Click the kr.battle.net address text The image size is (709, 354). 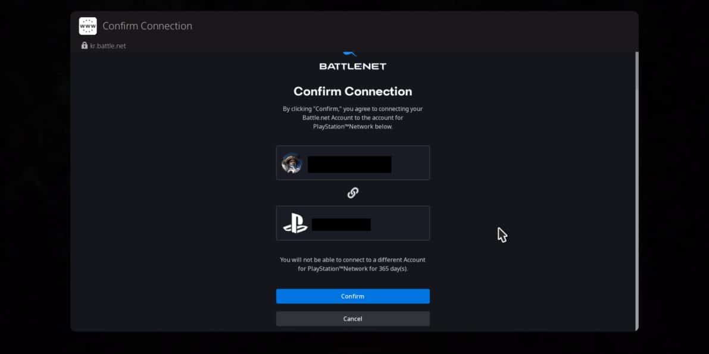click(108, 46)
